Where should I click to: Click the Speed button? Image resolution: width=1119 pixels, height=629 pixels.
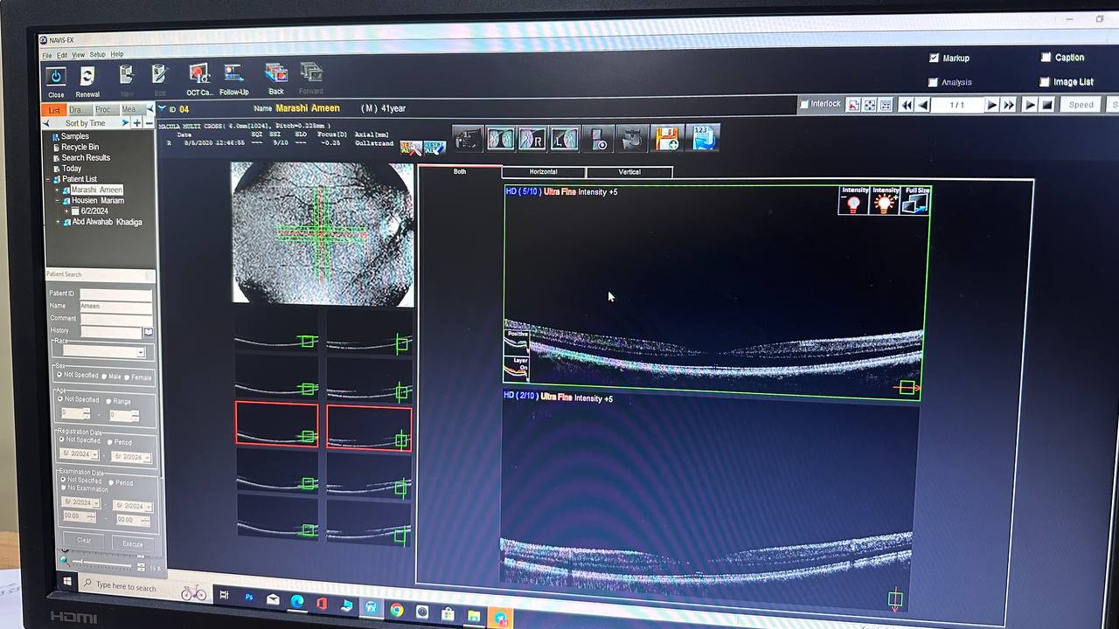1081,105
